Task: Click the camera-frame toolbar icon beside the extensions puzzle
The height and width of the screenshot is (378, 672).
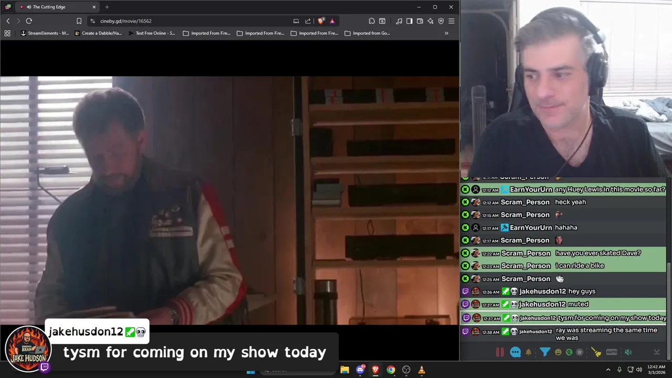Action: click(x=382, y=21)
